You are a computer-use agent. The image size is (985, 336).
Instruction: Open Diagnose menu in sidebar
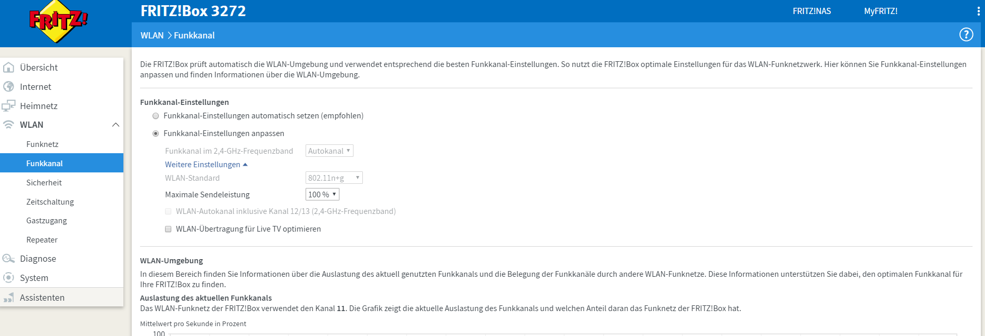pos(38,259)
